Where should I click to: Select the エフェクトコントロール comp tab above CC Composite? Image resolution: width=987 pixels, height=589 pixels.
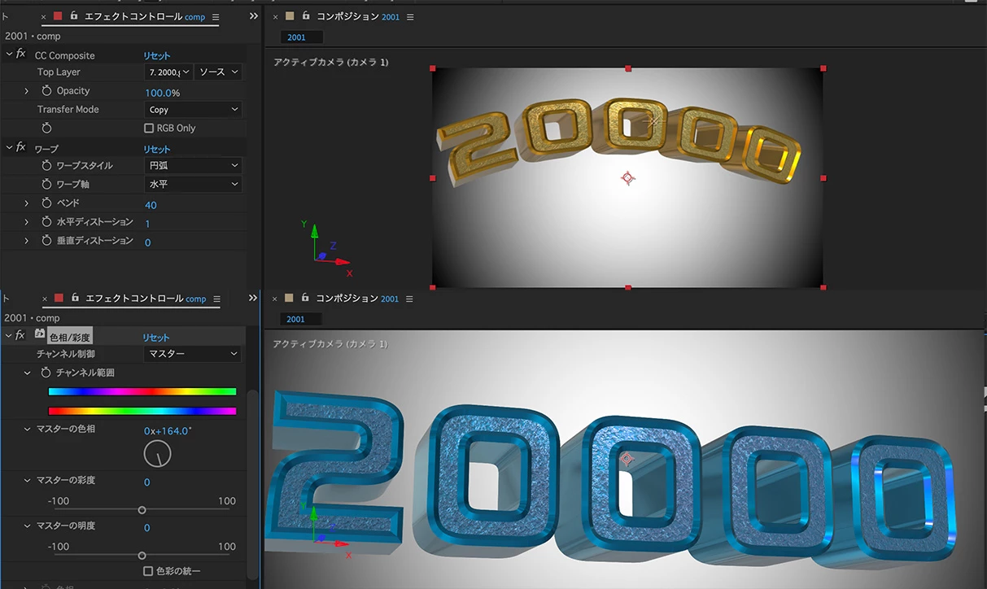coord(146,16)
